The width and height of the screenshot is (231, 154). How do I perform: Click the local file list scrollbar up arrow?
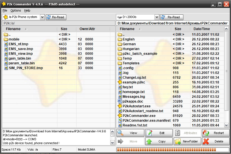pos(226,29)
